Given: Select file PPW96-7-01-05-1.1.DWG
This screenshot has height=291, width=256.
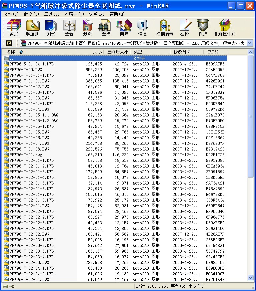Looking at the screenshot, I should point(34,115).
